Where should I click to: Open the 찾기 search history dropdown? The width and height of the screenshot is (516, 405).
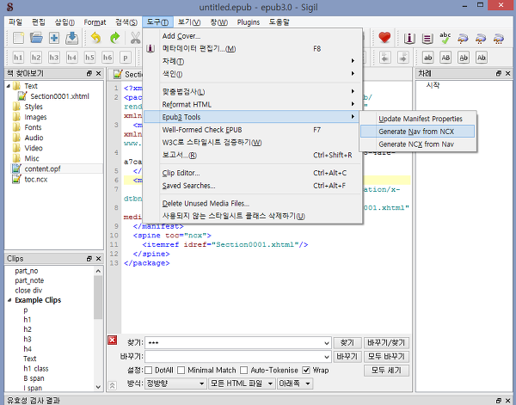pos(327,343)
